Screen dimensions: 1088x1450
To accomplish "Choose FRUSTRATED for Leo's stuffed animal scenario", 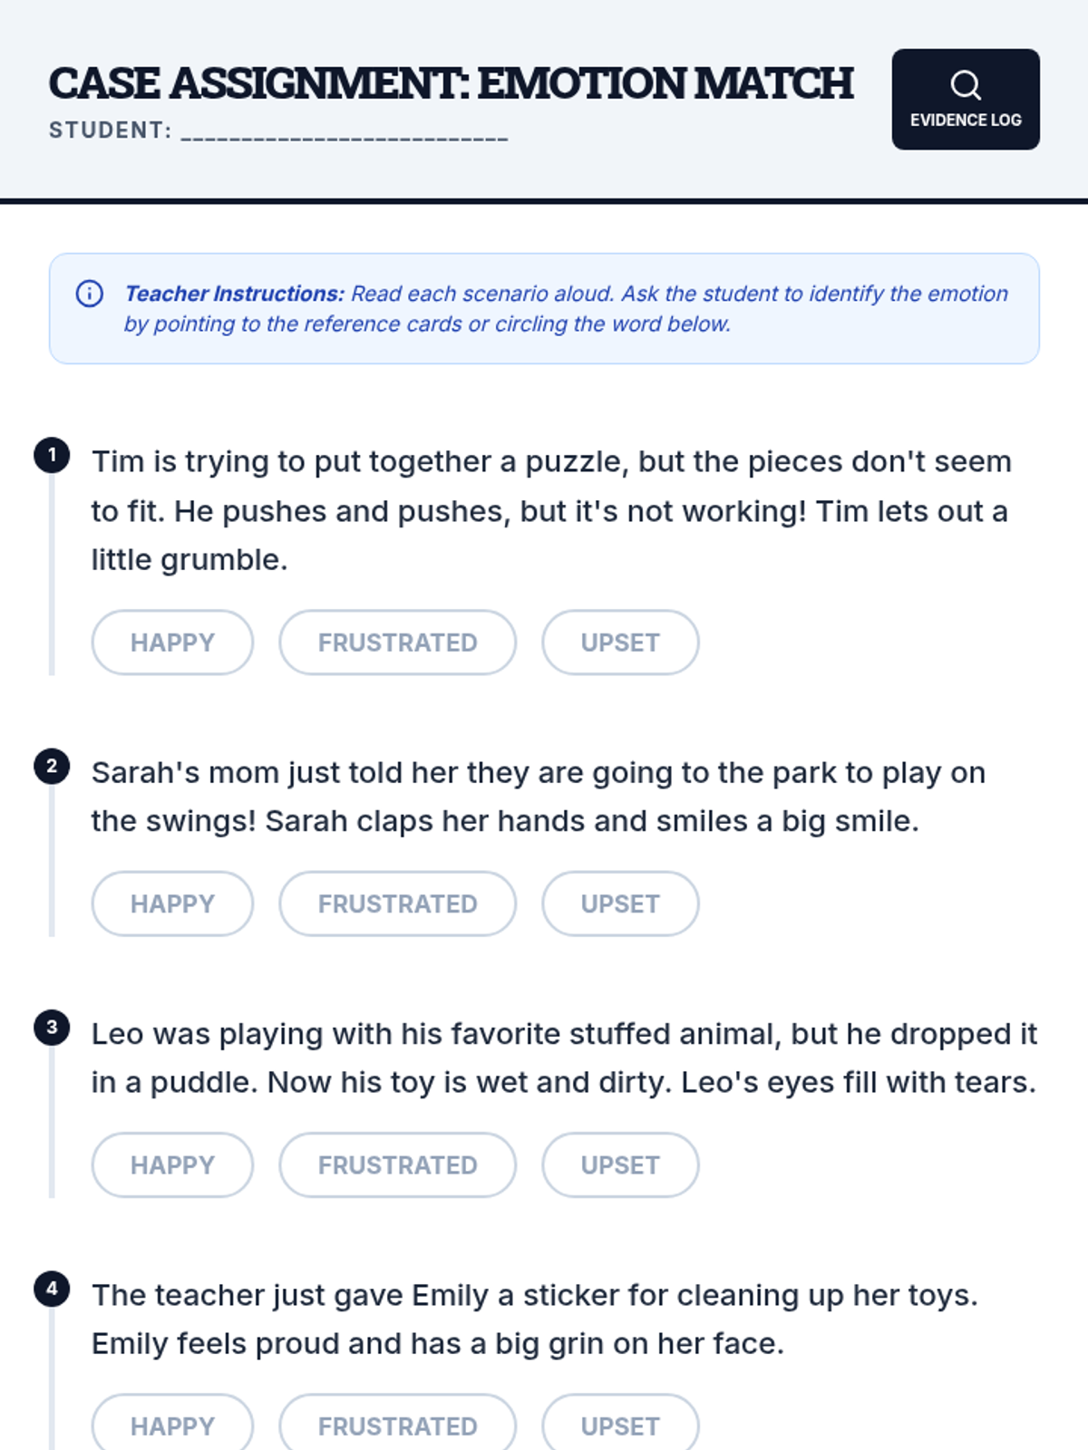I will [397, 1165].
